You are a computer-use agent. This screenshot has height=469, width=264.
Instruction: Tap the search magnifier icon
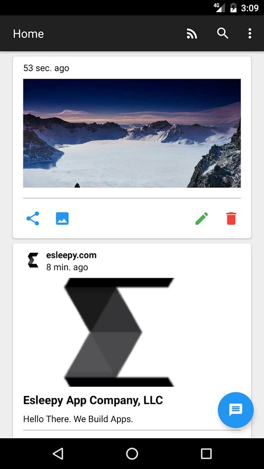pyautogui.click(x=223, y=33)
